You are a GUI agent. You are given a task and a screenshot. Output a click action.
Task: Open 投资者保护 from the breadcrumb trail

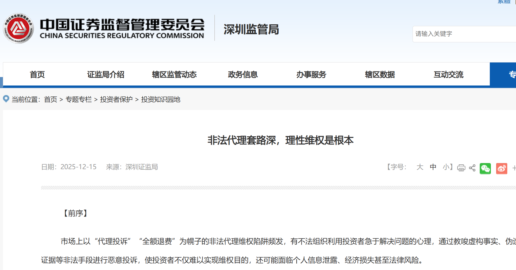tap(116, 100)
